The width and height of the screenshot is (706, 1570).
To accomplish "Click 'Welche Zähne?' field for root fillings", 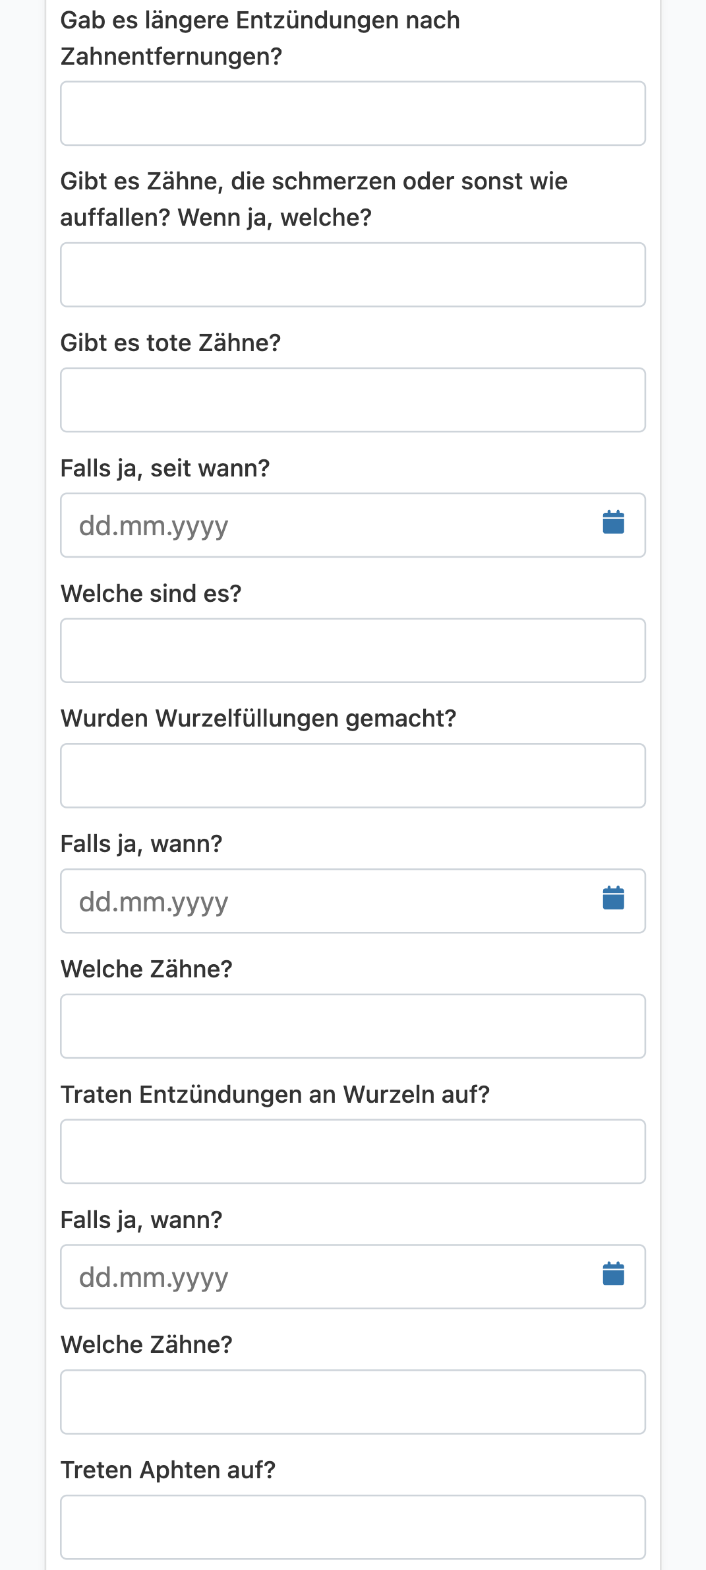I will pos(353,1026).
